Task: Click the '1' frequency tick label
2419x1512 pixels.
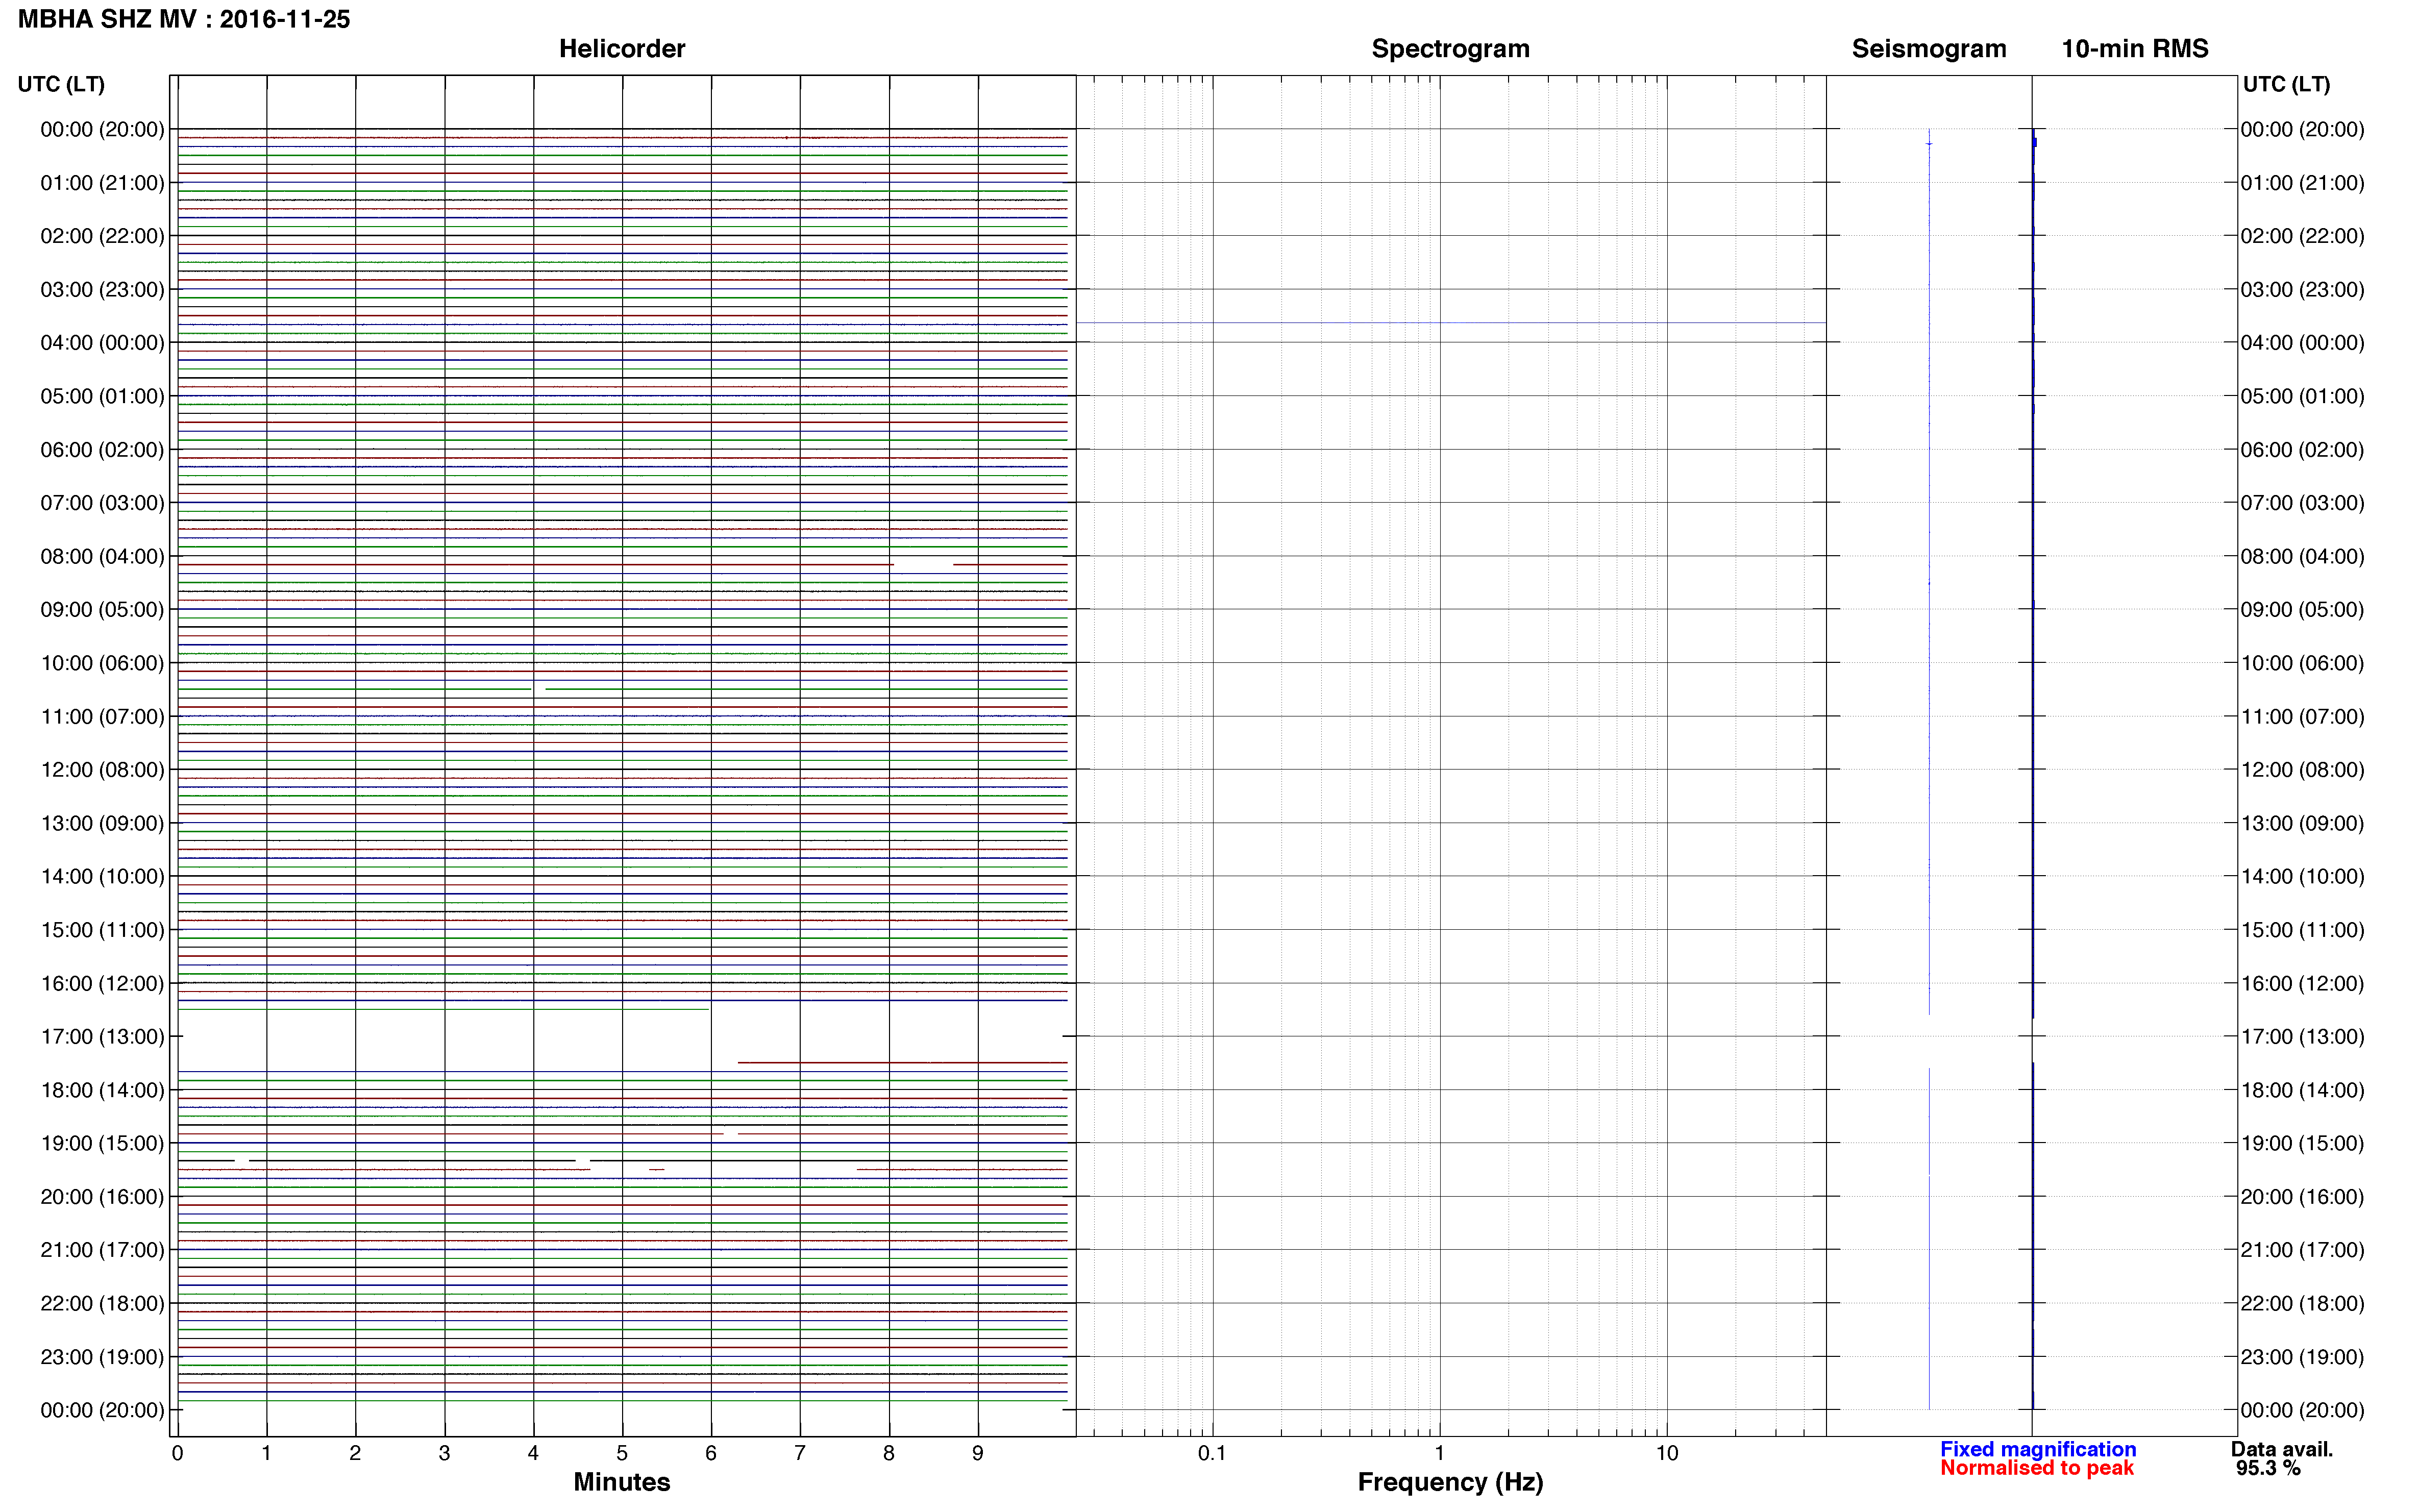Action: [1439, 1453]
